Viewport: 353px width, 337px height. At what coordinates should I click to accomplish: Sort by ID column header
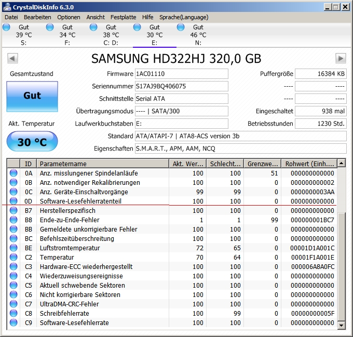point(29,164)
